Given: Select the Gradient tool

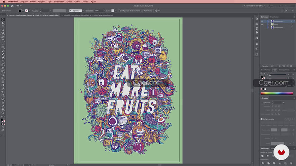Looking at the screenshot, I should tap(3, 85).
